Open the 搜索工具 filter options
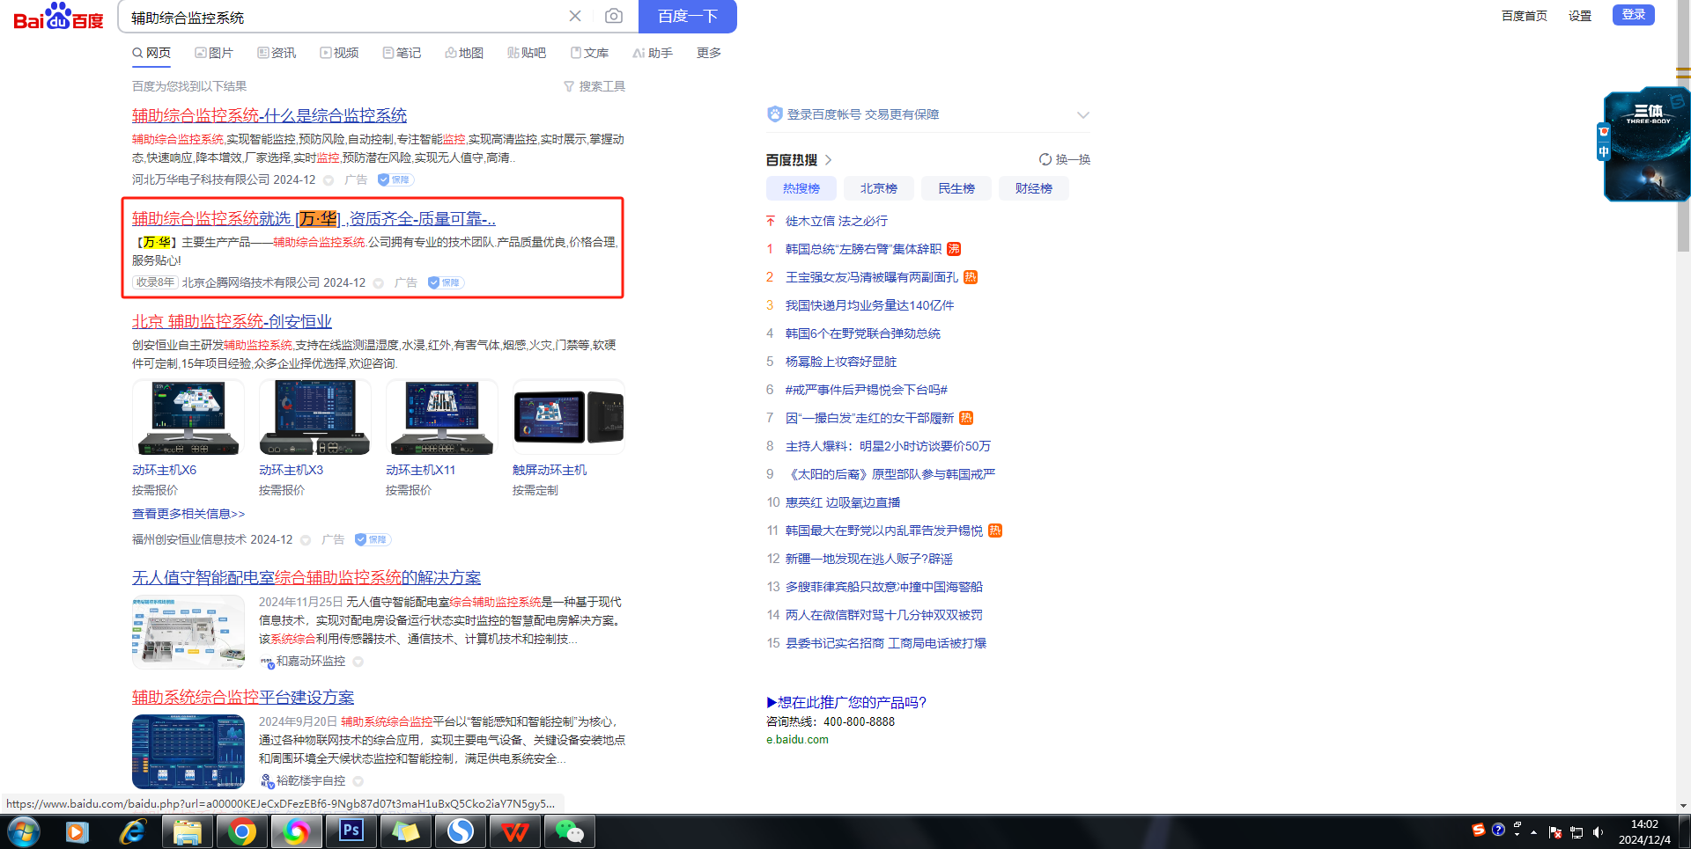The height and width of the screenshot is (849, 1691). (x=594, y=86)
